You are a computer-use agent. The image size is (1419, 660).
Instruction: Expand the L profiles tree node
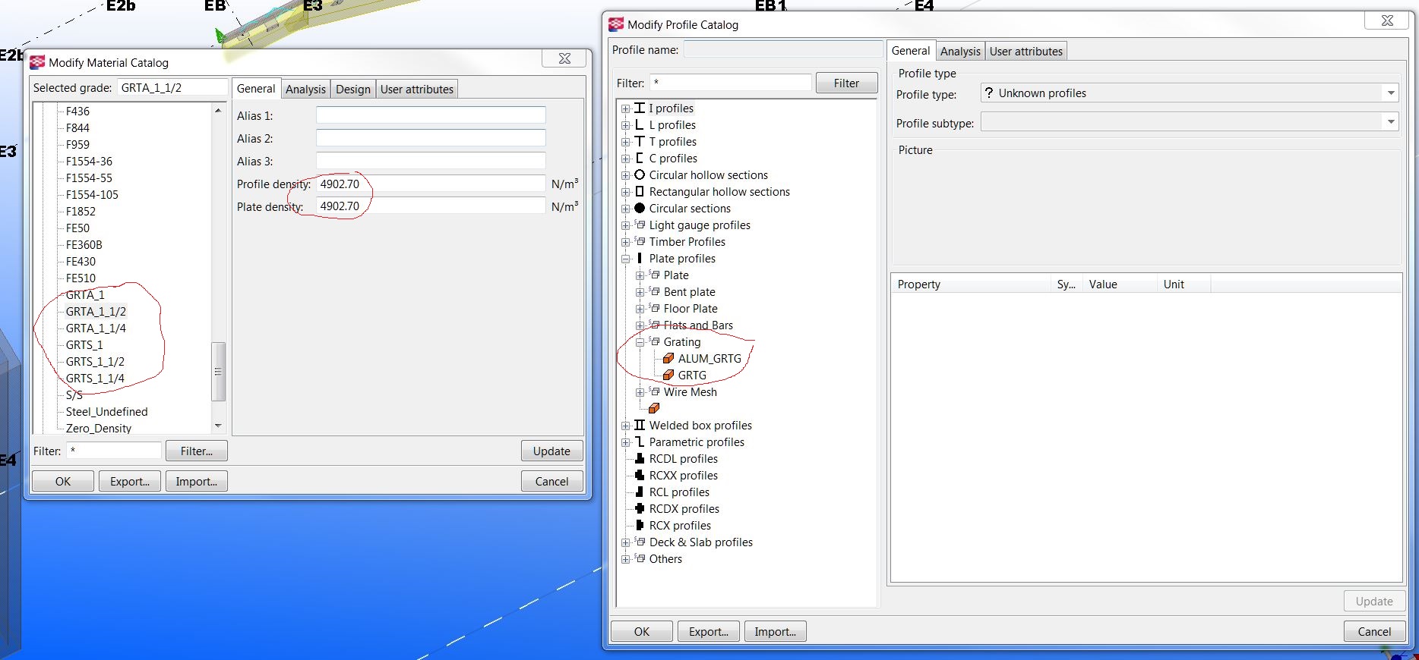click(625, 125)
